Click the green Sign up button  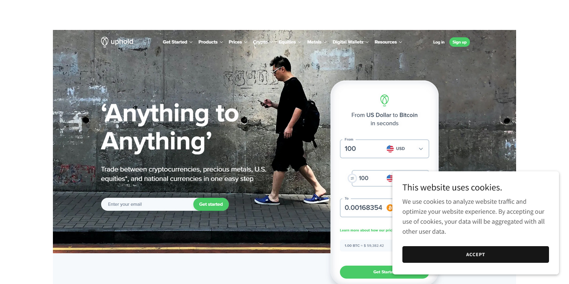pyautogui.click(x=459, y=42)
